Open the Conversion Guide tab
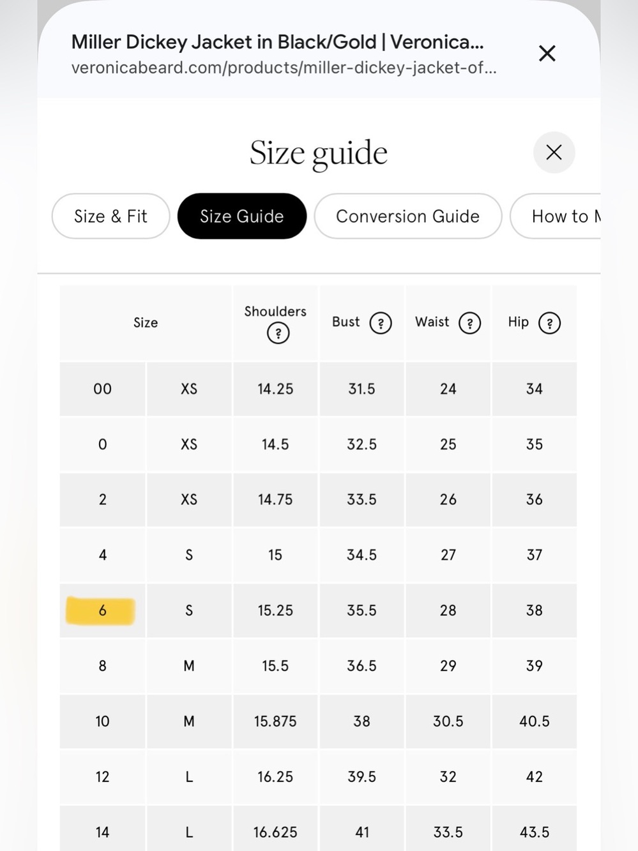The image size is (638, 851). coord(407,216)
